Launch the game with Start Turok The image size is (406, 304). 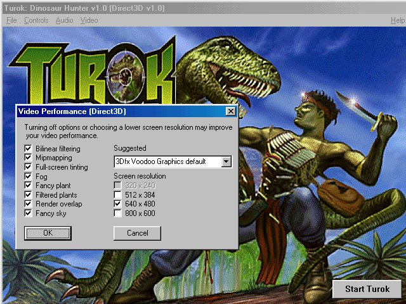pyautogui.click(x=367, y=289)
